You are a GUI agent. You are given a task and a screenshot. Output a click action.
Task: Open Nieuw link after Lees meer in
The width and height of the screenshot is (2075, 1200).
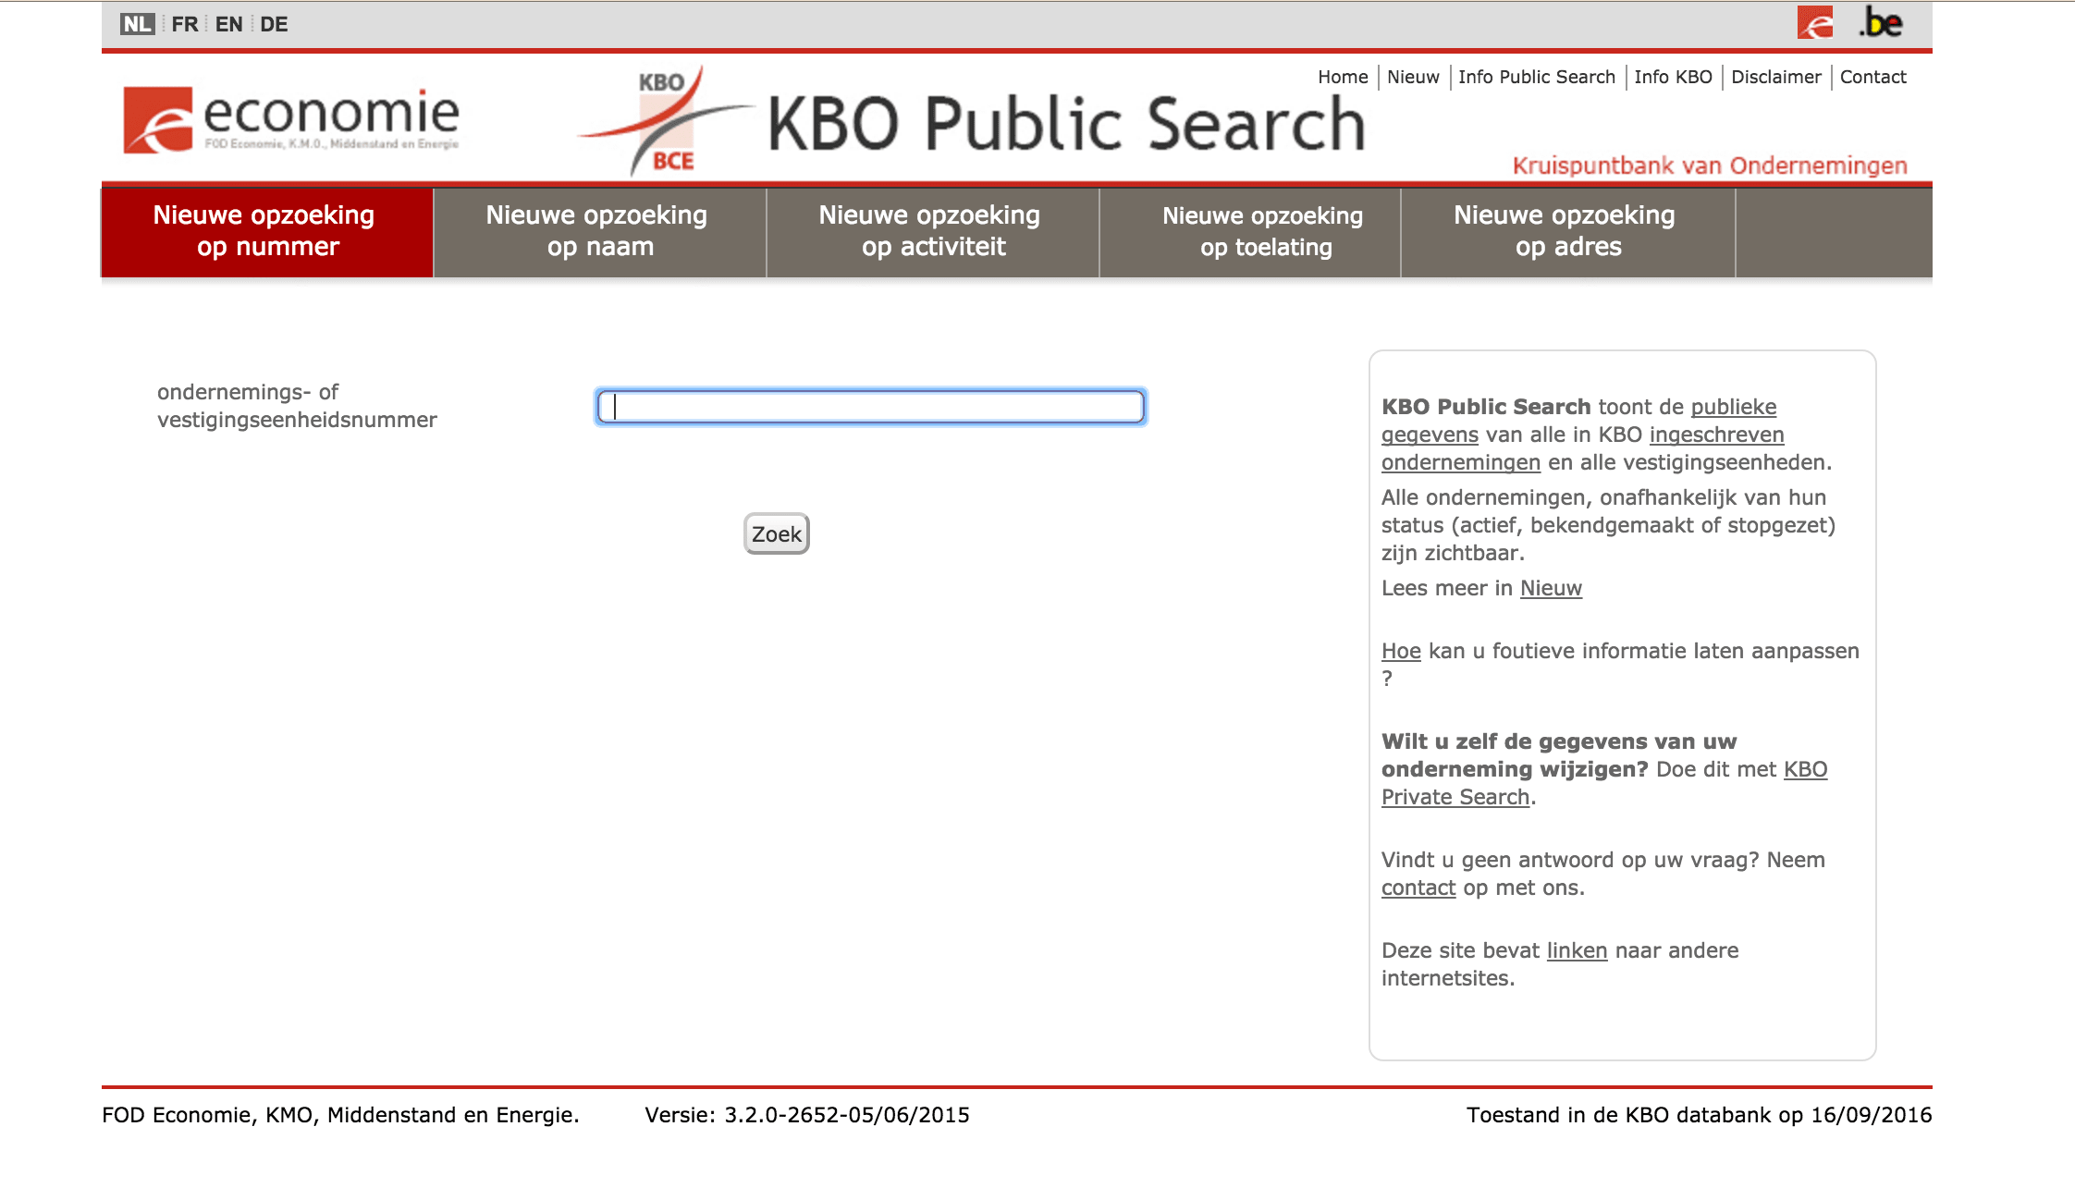[x=1551, y=588]
